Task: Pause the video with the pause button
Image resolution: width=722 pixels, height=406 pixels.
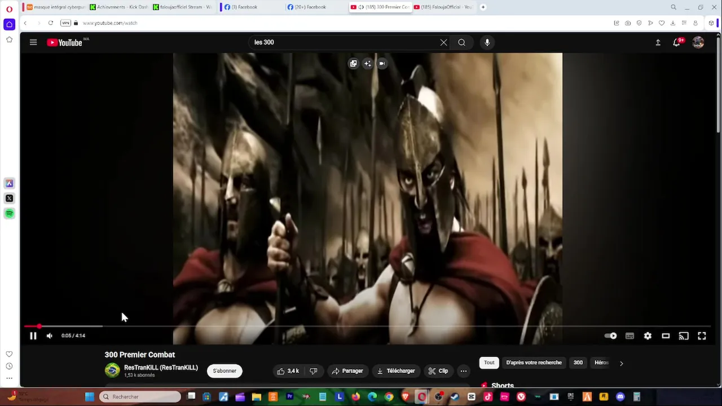Action: 33,336
